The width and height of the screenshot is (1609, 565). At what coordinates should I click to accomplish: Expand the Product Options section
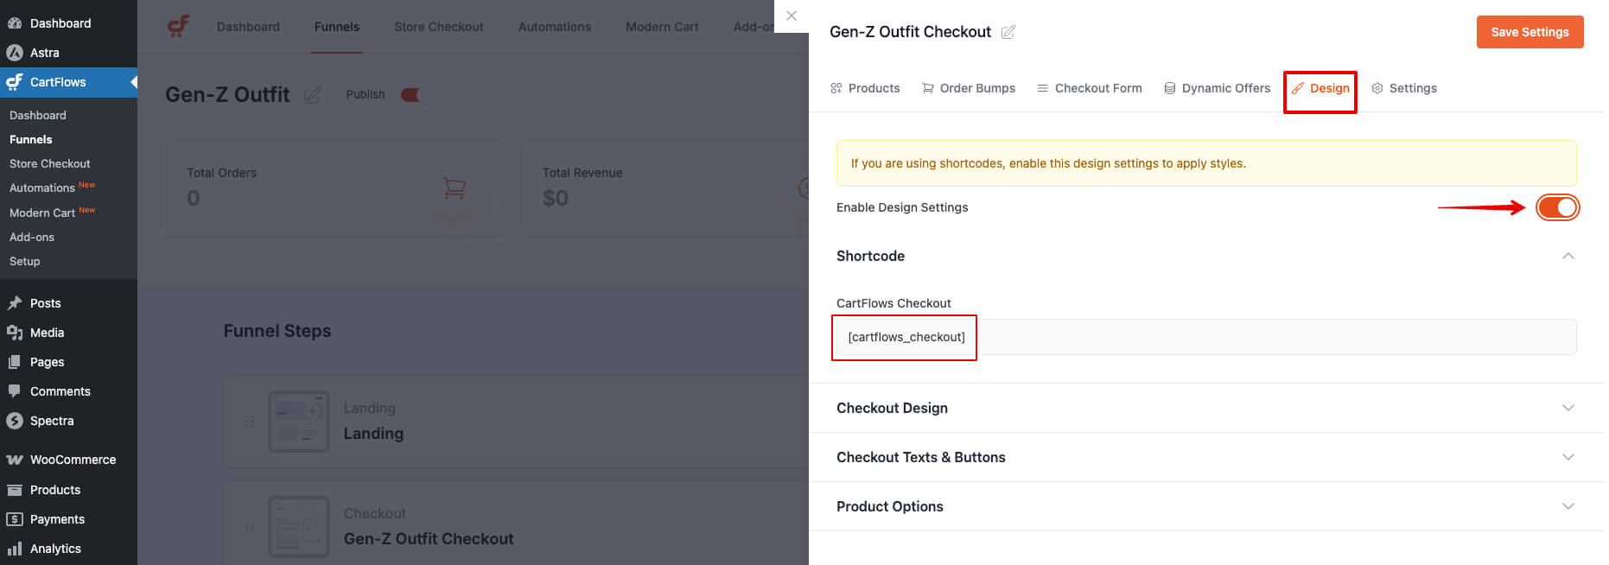tap(1205, 506)
